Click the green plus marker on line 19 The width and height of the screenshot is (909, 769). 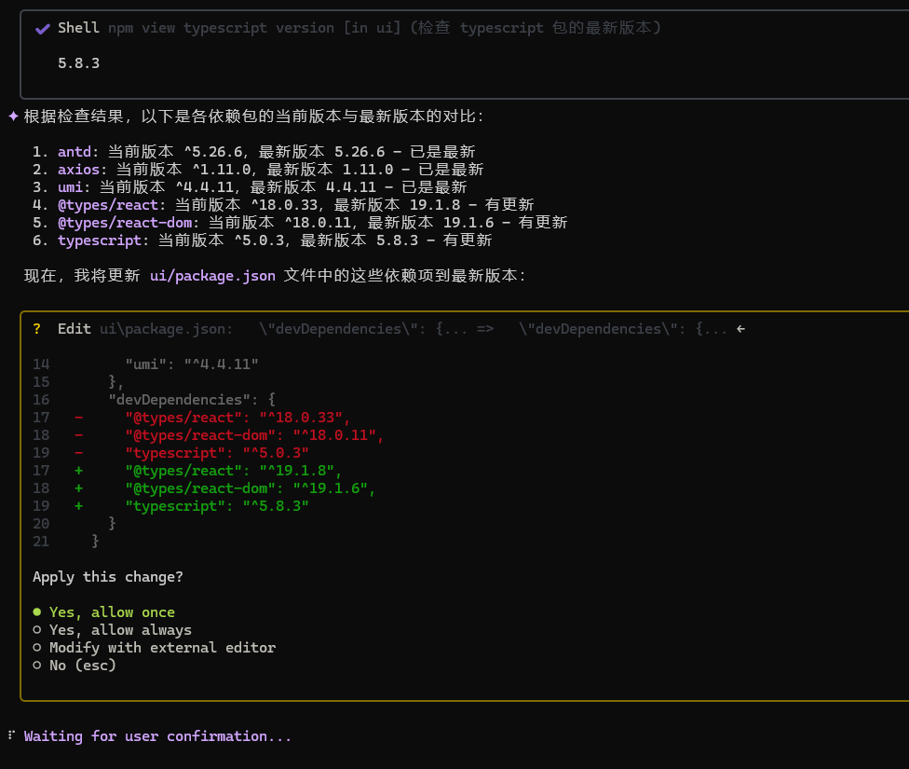click(78, 505)
